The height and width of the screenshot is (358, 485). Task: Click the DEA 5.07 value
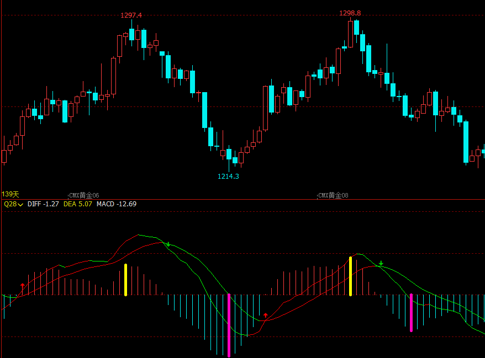click(78, 204)
